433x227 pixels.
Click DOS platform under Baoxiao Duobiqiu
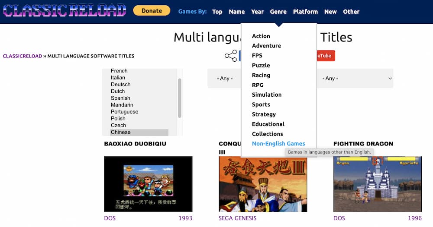tap(110, 218)
